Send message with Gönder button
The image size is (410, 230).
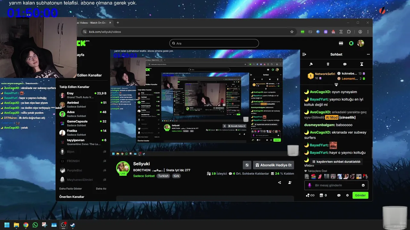(360, 195)
